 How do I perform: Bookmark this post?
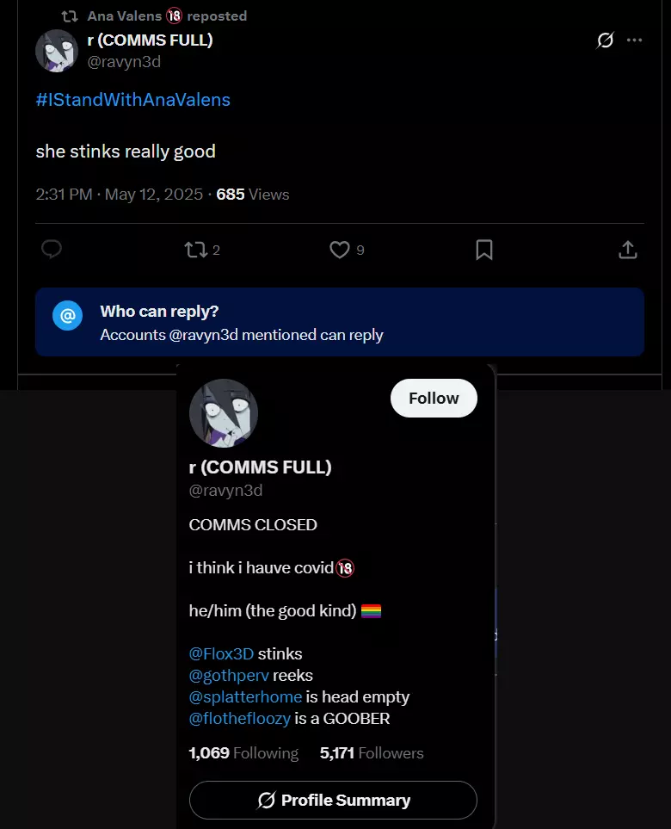484,250
